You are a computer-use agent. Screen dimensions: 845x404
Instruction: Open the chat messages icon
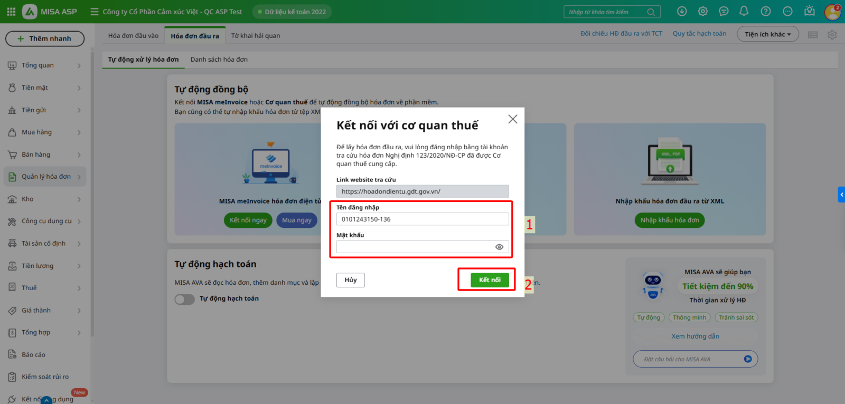pyautogui.click(x=724, y=12)
